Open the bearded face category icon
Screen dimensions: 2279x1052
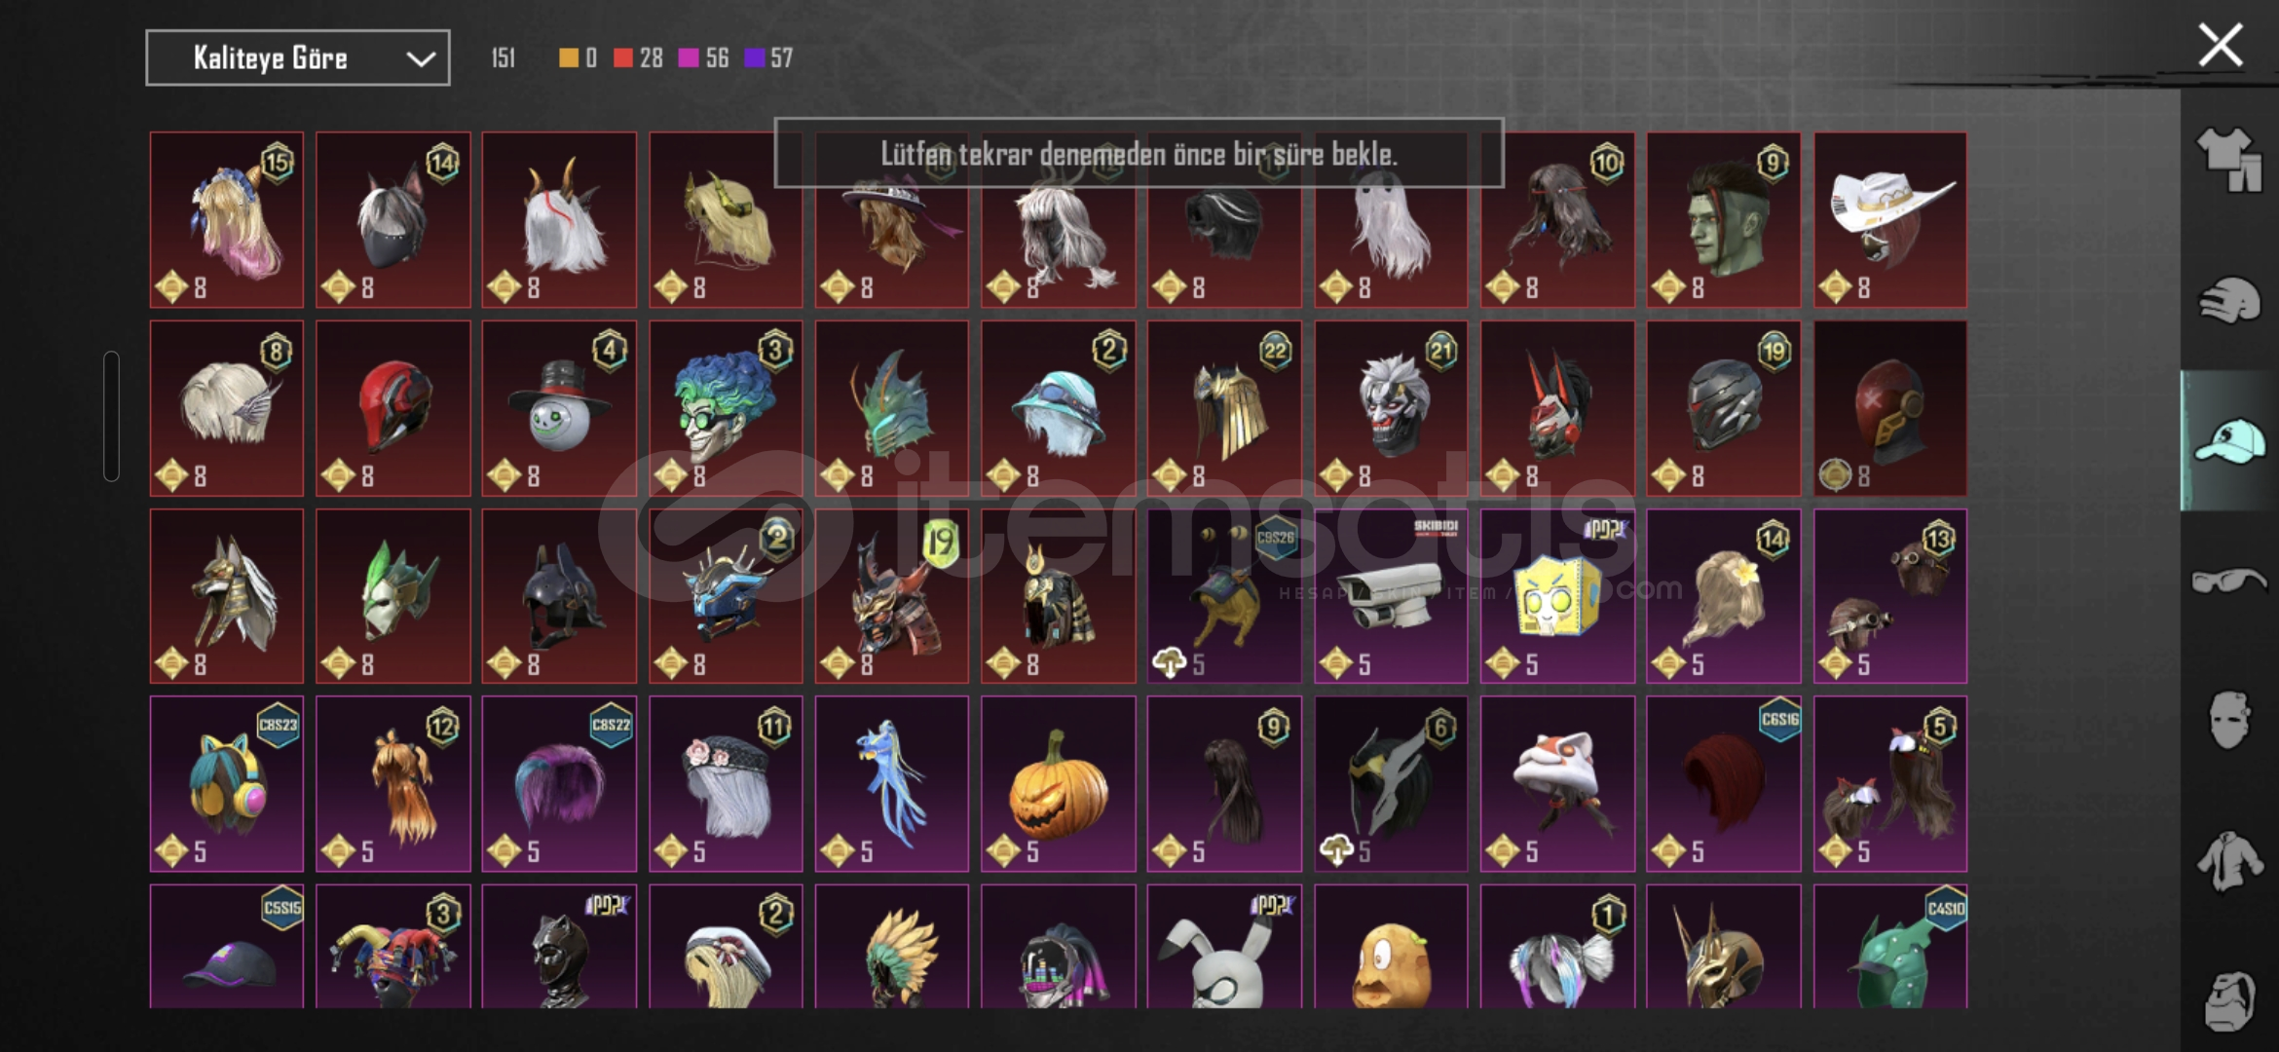pyautogui.click(x=2228, y=999)
